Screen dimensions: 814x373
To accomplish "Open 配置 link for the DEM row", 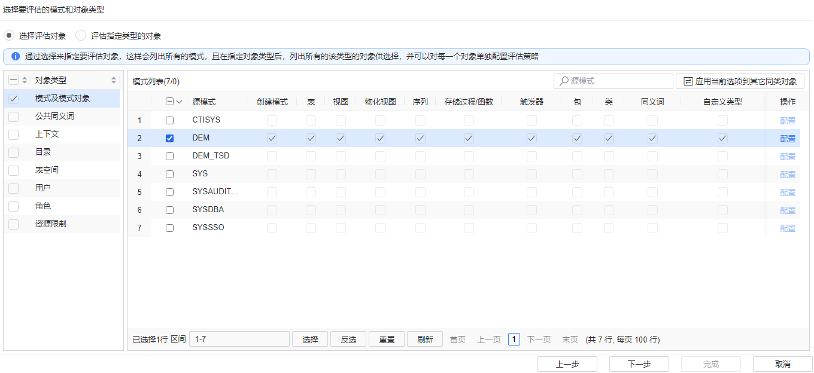I will click(x=788, y=138).
